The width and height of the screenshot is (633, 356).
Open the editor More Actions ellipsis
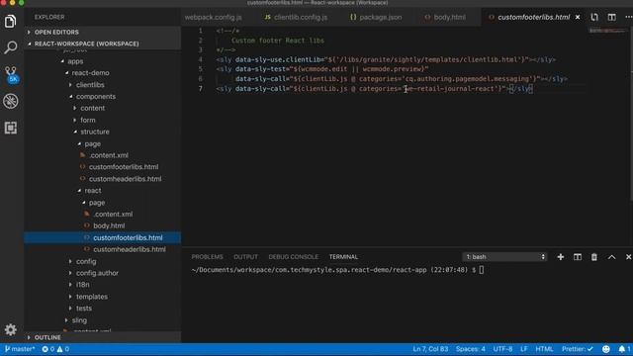click(x=628, y=17)
